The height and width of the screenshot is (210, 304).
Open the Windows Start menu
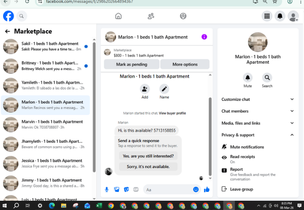(4, 206)
